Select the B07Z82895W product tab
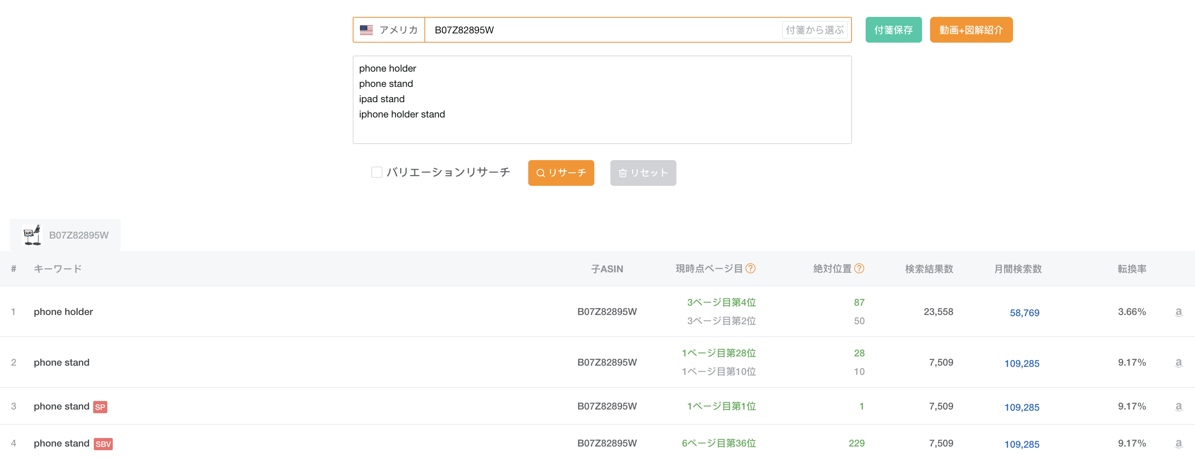The height and width of the screenshot is (461, 1195). 65,235
